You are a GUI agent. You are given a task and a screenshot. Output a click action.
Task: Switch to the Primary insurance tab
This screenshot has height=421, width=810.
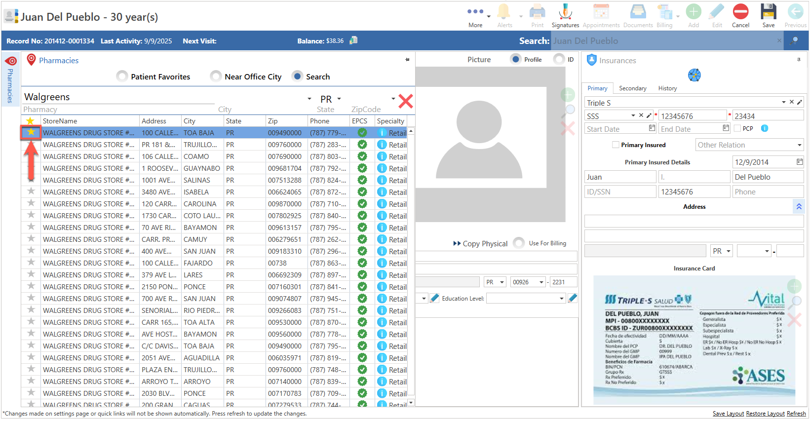pos(597,88)
